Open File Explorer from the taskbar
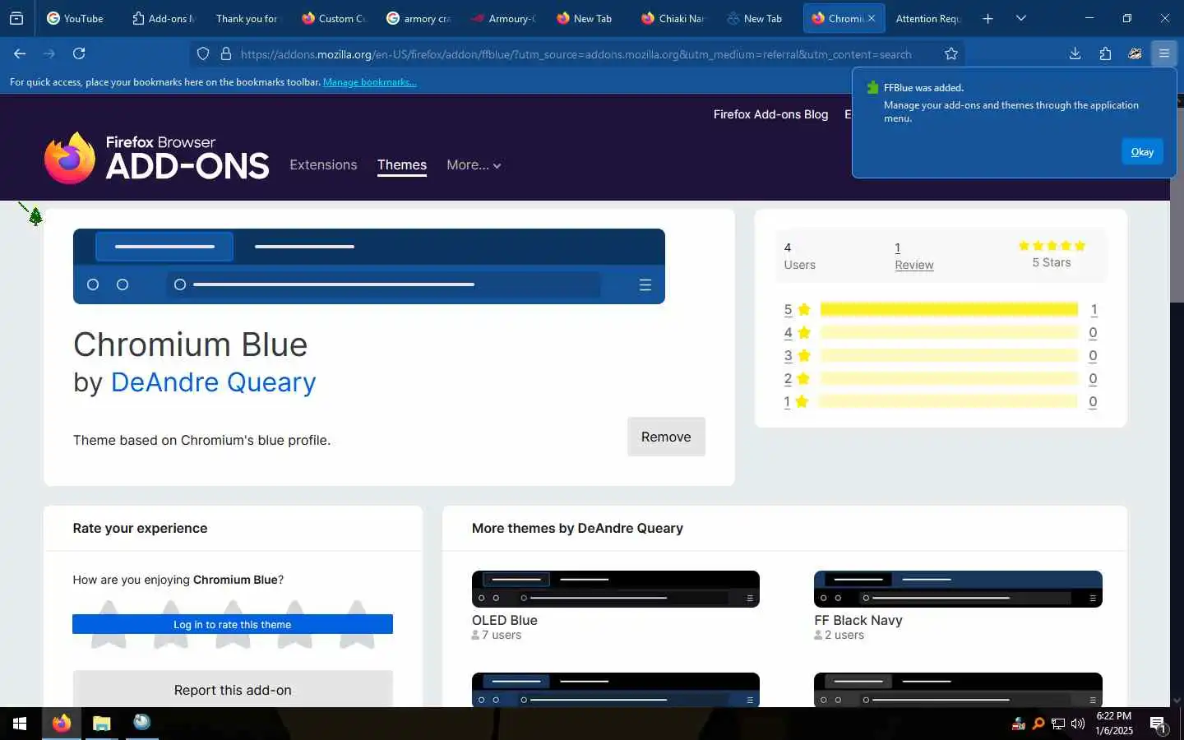 point(101,724)
